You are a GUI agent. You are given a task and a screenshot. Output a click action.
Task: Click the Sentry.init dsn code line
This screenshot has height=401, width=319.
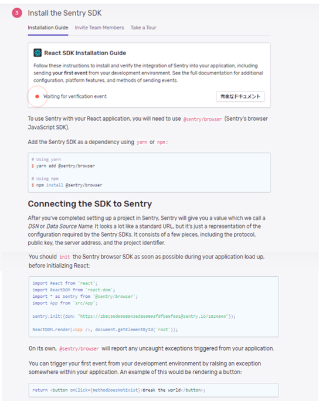pos(134,317)
